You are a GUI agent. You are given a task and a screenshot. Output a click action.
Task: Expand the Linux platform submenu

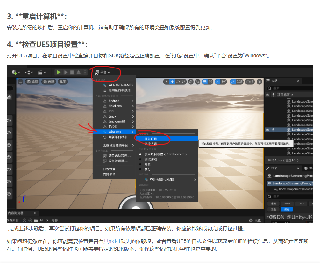point(114,116)
